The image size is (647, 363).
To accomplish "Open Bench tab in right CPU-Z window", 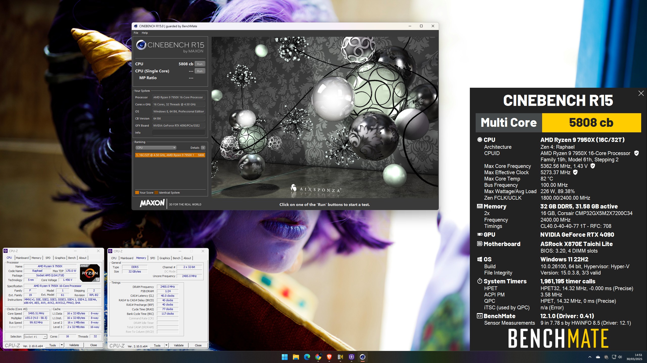I will coord(177,258).
